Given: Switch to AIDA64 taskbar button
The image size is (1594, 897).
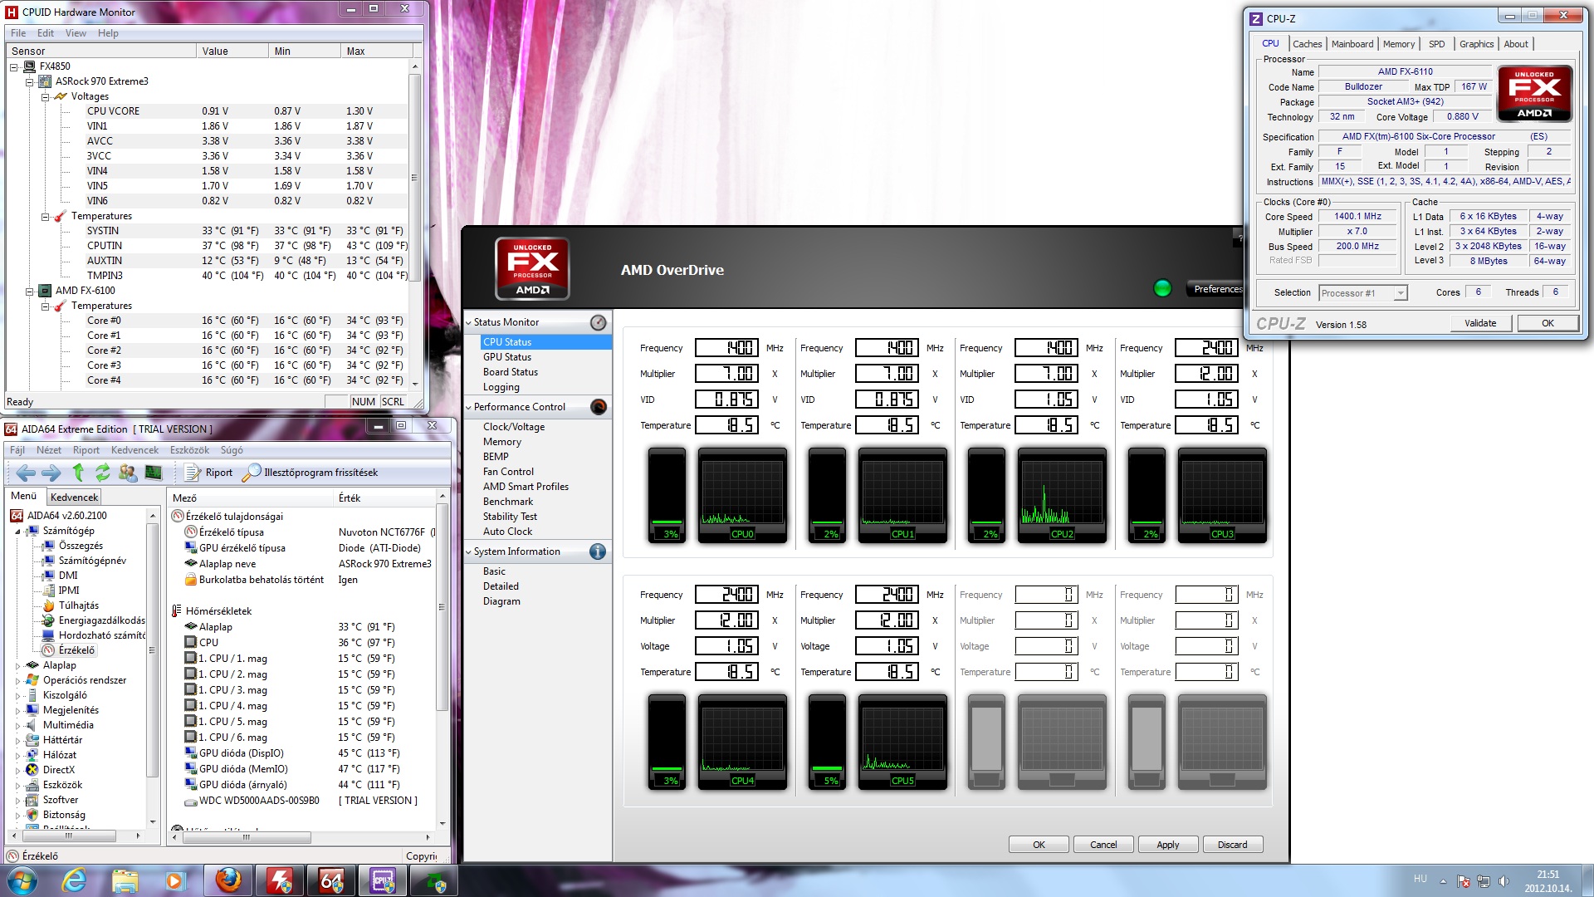Looking at the screenshot, I should tap(331, 880).
